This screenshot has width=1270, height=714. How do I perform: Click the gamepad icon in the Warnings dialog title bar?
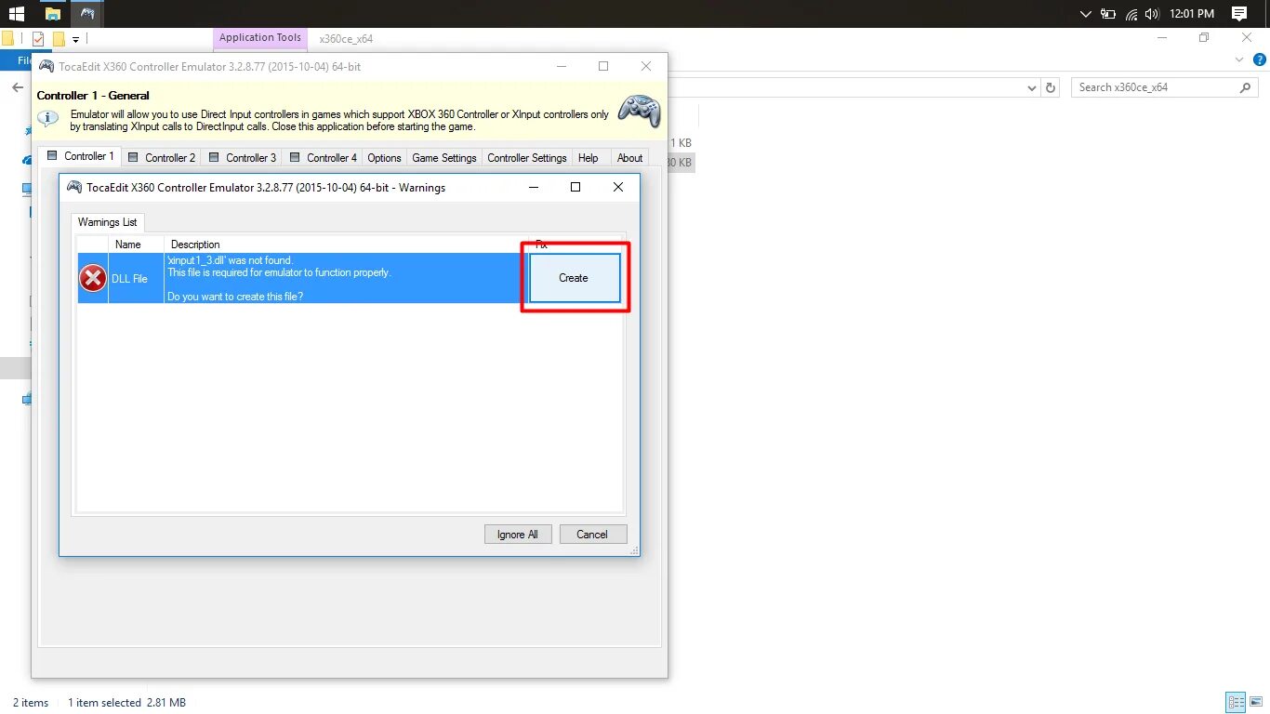coord(74,187)
